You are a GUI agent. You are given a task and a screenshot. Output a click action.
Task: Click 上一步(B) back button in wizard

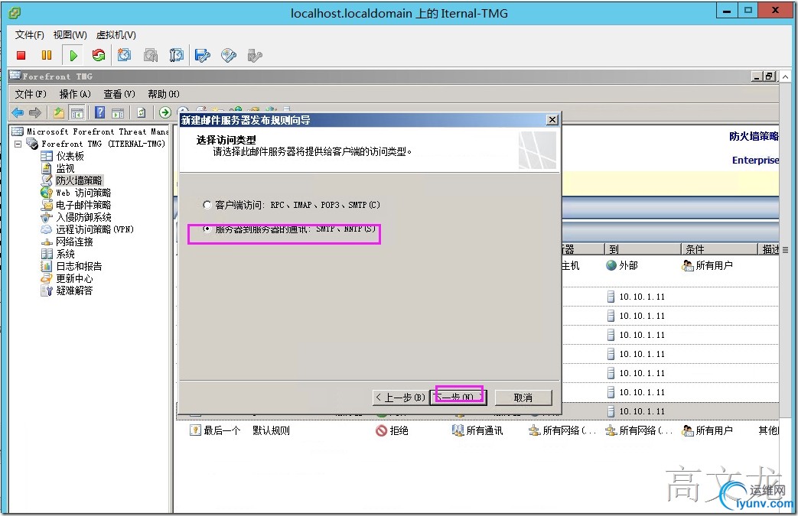[x=400, y=398]
